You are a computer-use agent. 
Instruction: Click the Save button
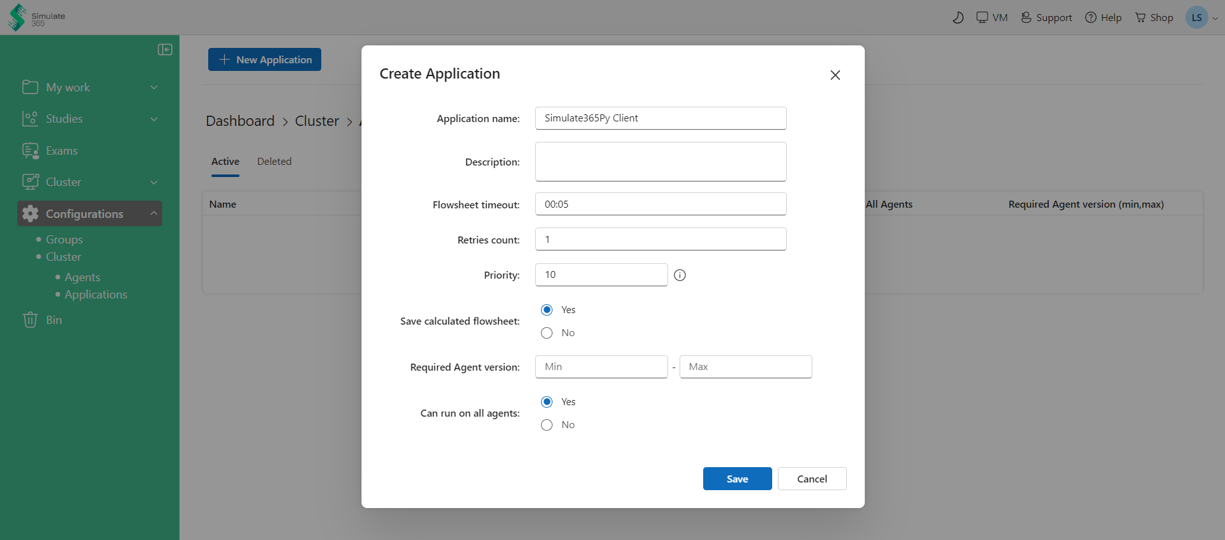737,479
